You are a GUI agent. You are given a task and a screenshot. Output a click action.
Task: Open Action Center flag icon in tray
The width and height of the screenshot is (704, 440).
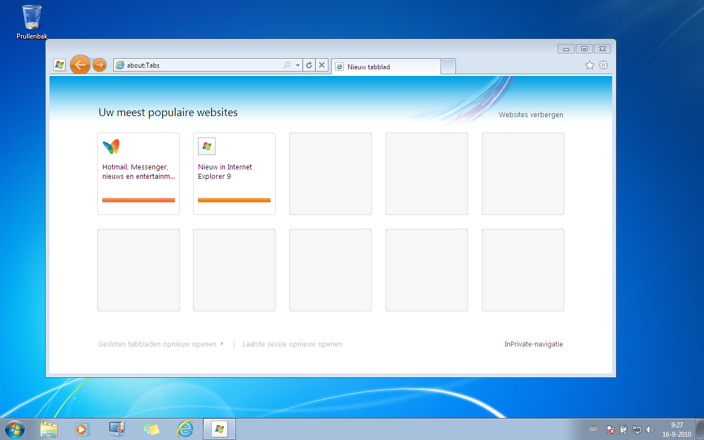[610, 430]
